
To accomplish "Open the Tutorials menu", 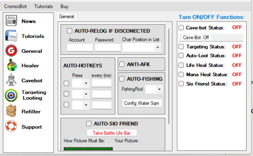I will [x=43, y=6].
